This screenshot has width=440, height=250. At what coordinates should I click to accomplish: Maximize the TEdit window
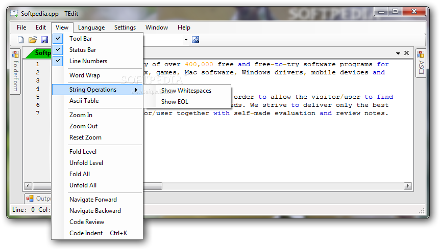pyautogui.click(x=395, y=12)
